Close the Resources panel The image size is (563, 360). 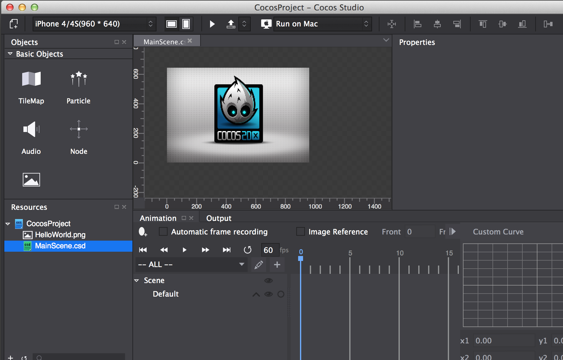pyautogui.click(x=124, y=207)
